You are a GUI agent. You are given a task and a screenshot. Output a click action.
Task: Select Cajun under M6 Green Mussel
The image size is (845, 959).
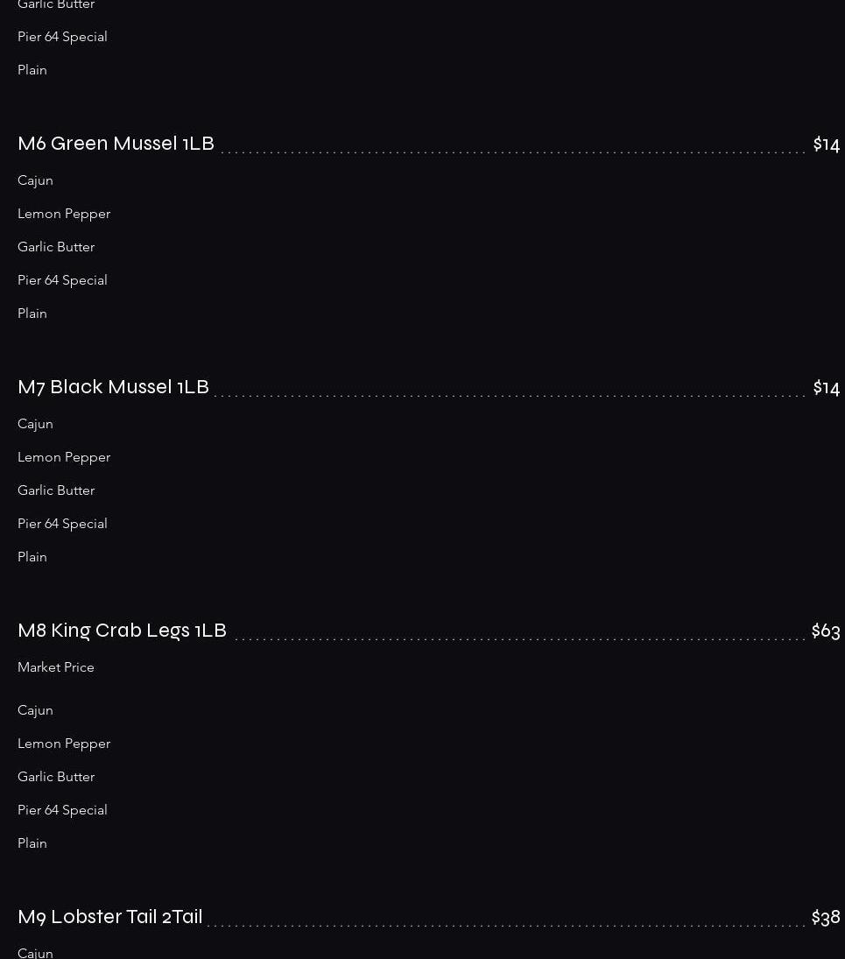click(x=35, y=180)
